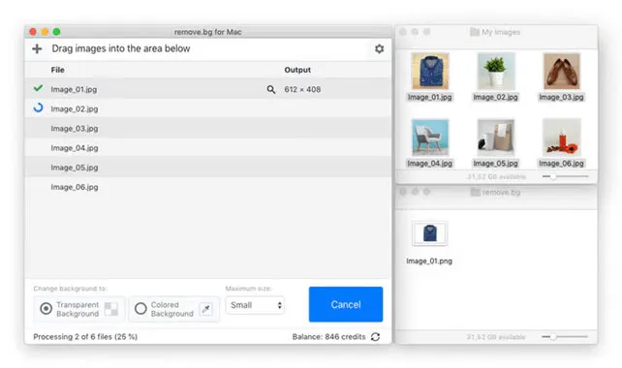Select the Colored Background radio button
622x368 pixels.
[x=140, y=309]
